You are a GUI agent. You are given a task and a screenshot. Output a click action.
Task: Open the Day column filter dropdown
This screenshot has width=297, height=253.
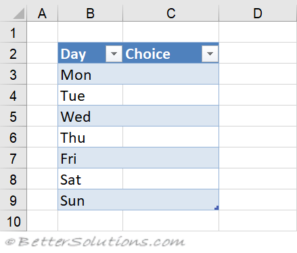[x=114, y=53]
